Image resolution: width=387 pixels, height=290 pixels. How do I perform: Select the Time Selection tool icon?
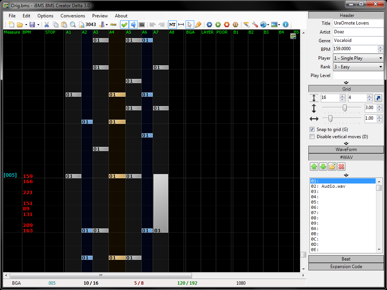[181, 25]
